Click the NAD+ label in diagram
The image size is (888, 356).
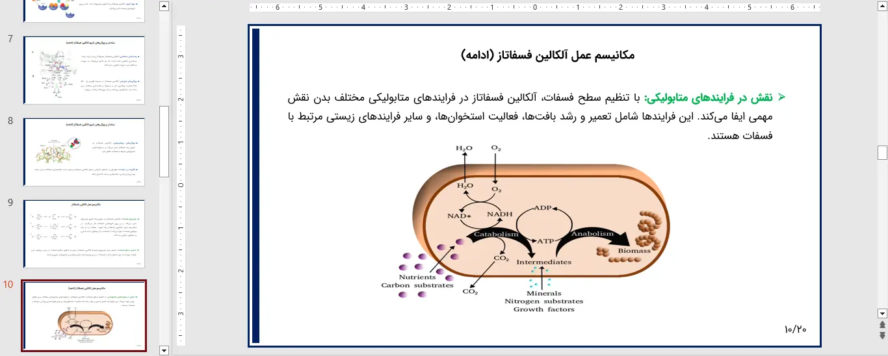[459, 216]
